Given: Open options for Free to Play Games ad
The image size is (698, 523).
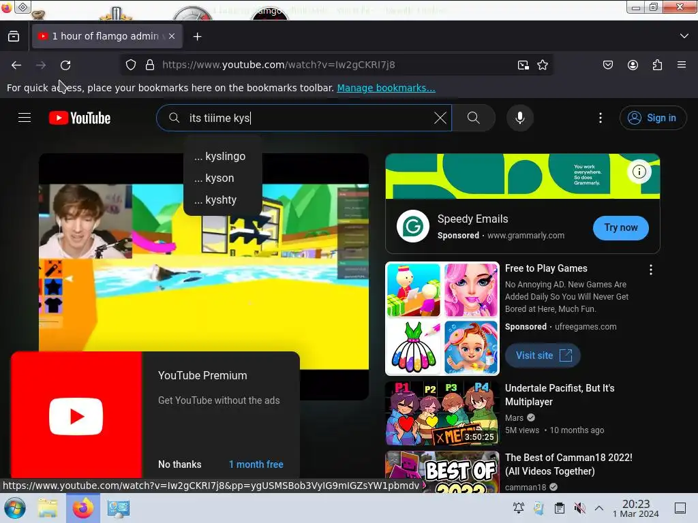Looking at the screenshot, I should 651,270.
